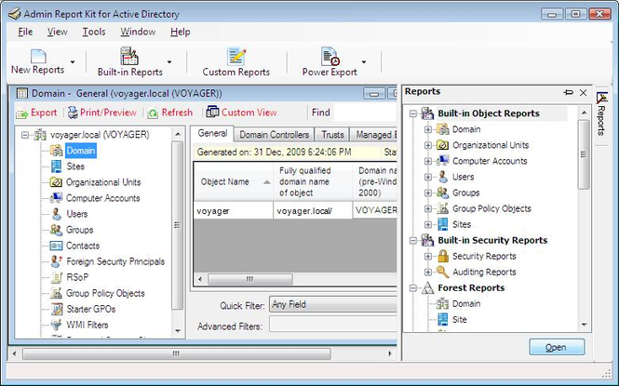This screenshot has height=386, width=619.
Task: Click the 'voyager.local/' table cell
Action: click(313, 210)
